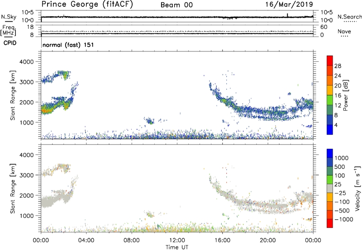Click the 'Prince George (fitACF)' title
Image resolution: width=362 pixels, height=250 pixels.
[x=87, y=5]
